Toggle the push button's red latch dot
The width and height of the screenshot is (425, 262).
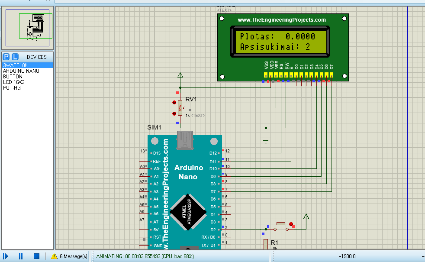click(x=291, y=224)
